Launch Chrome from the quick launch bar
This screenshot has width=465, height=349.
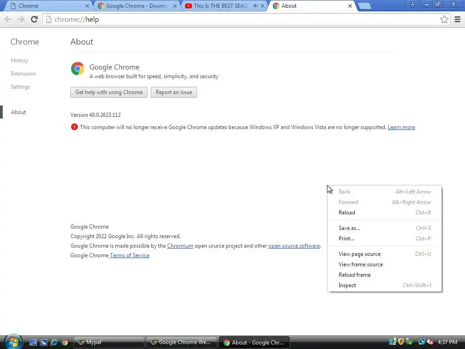click(x=64, y=342)
